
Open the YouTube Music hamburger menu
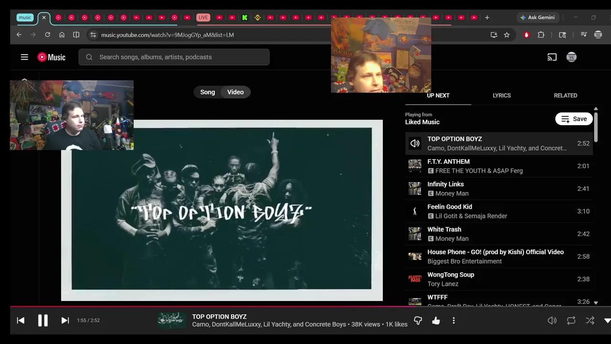[x=24, y=57]
